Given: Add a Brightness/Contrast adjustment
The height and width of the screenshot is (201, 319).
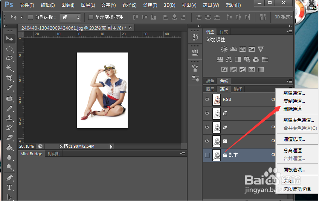Looking at the screenshot, I should (224, 49).
